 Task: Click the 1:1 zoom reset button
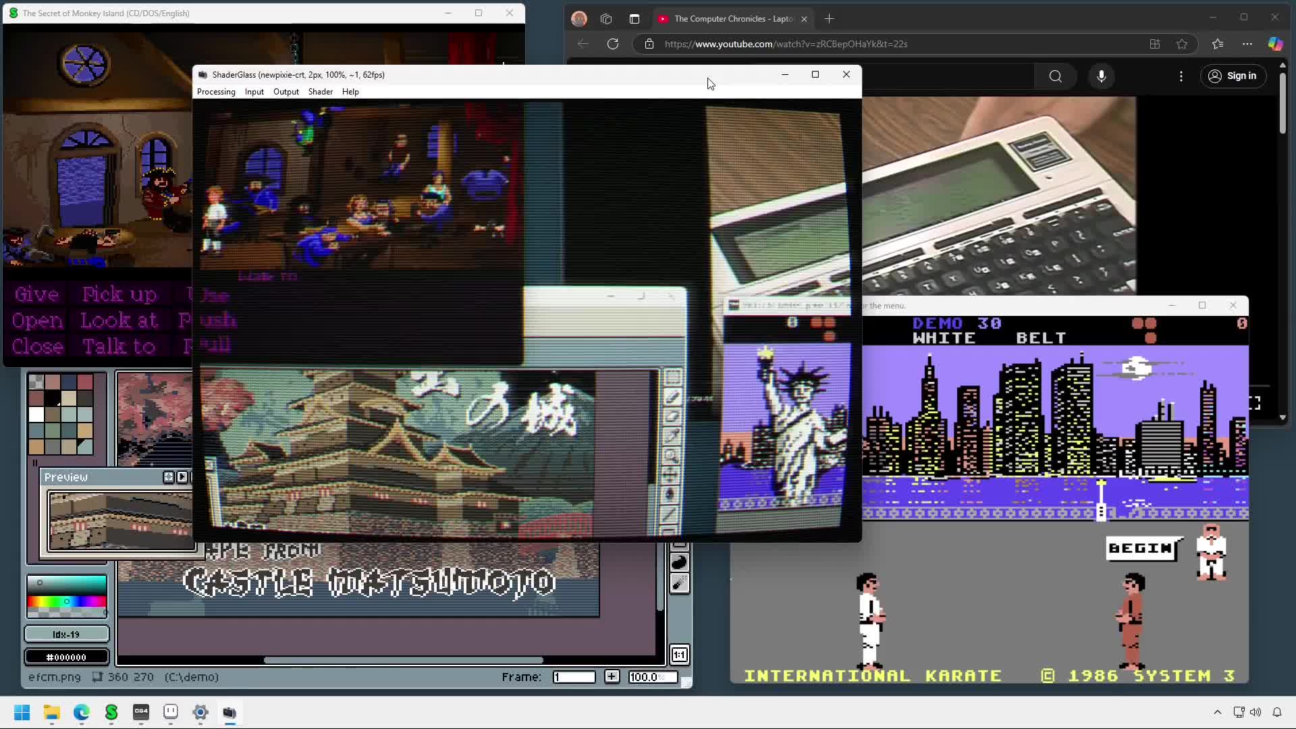(679, 655)
